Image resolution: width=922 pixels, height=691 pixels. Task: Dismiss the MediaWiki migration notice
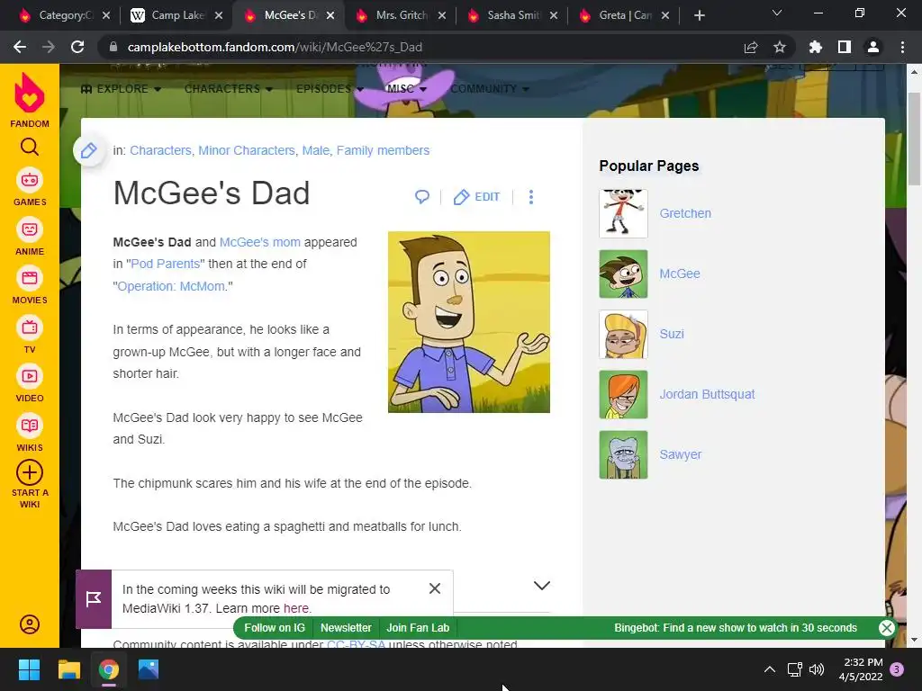(x=435, y=588)
